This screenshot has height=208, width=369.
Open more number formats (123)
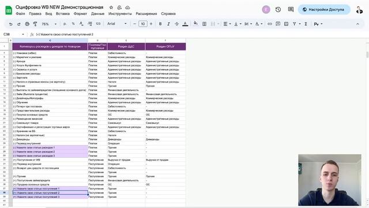click(x=98, y=24)
